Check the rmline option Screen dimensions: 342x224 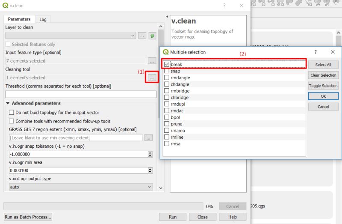point(167,137)
